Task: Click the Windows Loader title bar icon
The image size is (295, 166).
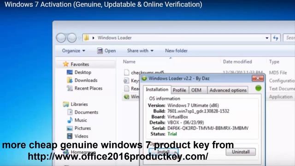Action: [x=144, y=78]
